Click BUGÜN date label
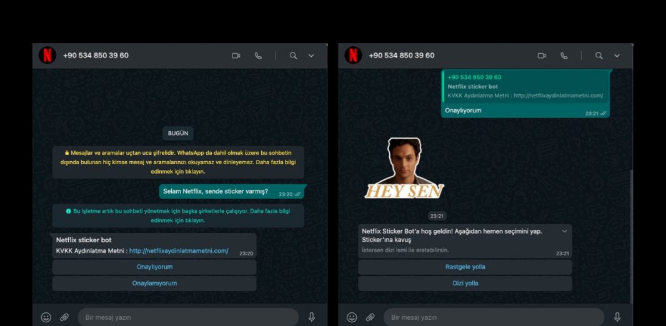Image resolution: width=666 pixels, height=326 pixels. pyautogui.click(x=178, y=133)
